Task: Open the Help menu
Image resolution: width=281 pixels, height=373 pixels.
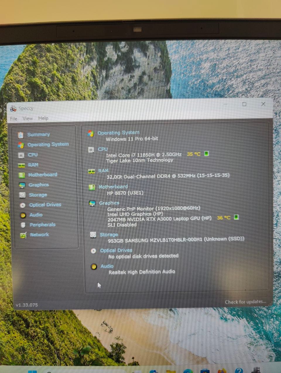Action: click(x=43, y=118)
